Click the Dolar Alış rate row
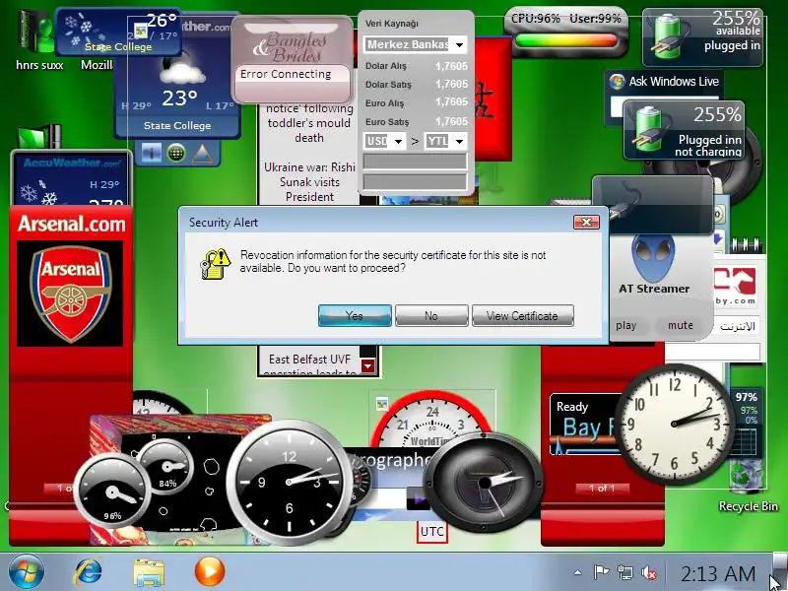This screenshot has height=591, width=788. pos(416,66)
